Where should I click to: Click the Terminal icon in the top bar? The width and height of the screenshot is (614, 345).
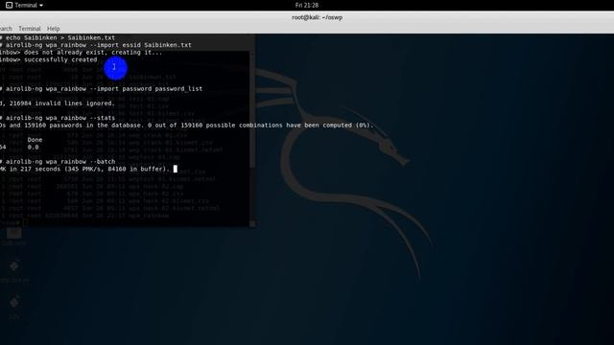point(9,5)
